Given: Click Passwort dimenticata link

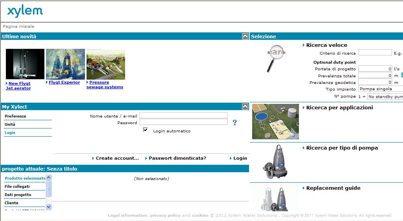Looking at the screenshot, I should pos(177,158).
